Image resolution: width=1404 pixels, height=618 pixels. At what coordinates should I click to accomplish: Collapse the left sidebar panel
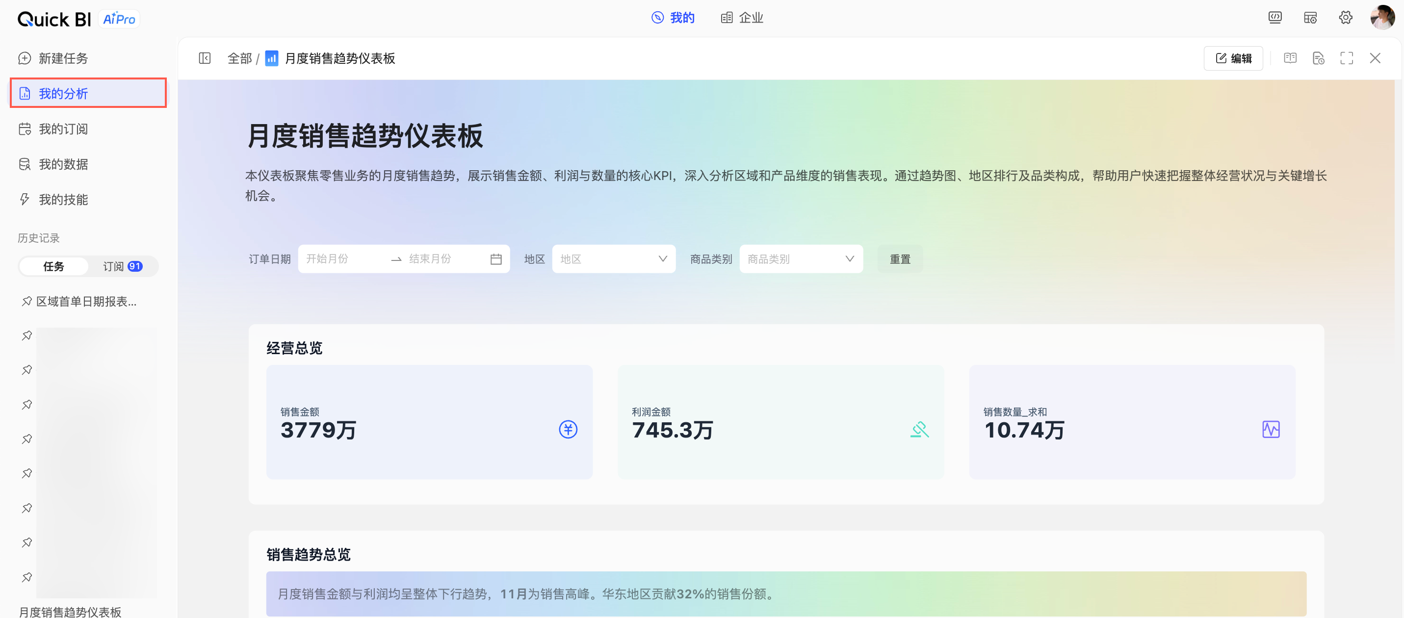pyautogui.click(x=205, y=58)
